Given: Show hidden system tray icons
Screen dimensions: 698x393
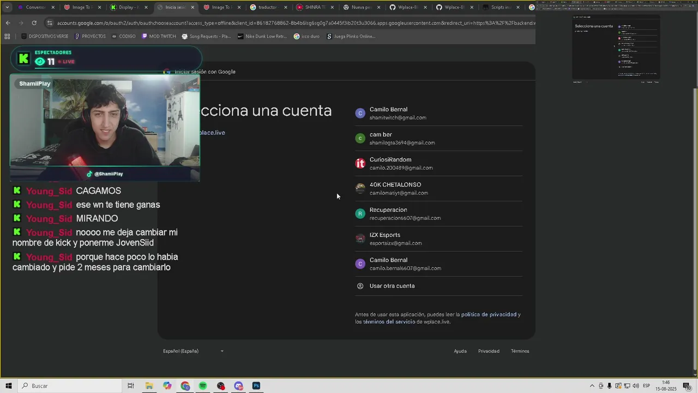Looking at the screenshot, I should click(x=592, y=386).
